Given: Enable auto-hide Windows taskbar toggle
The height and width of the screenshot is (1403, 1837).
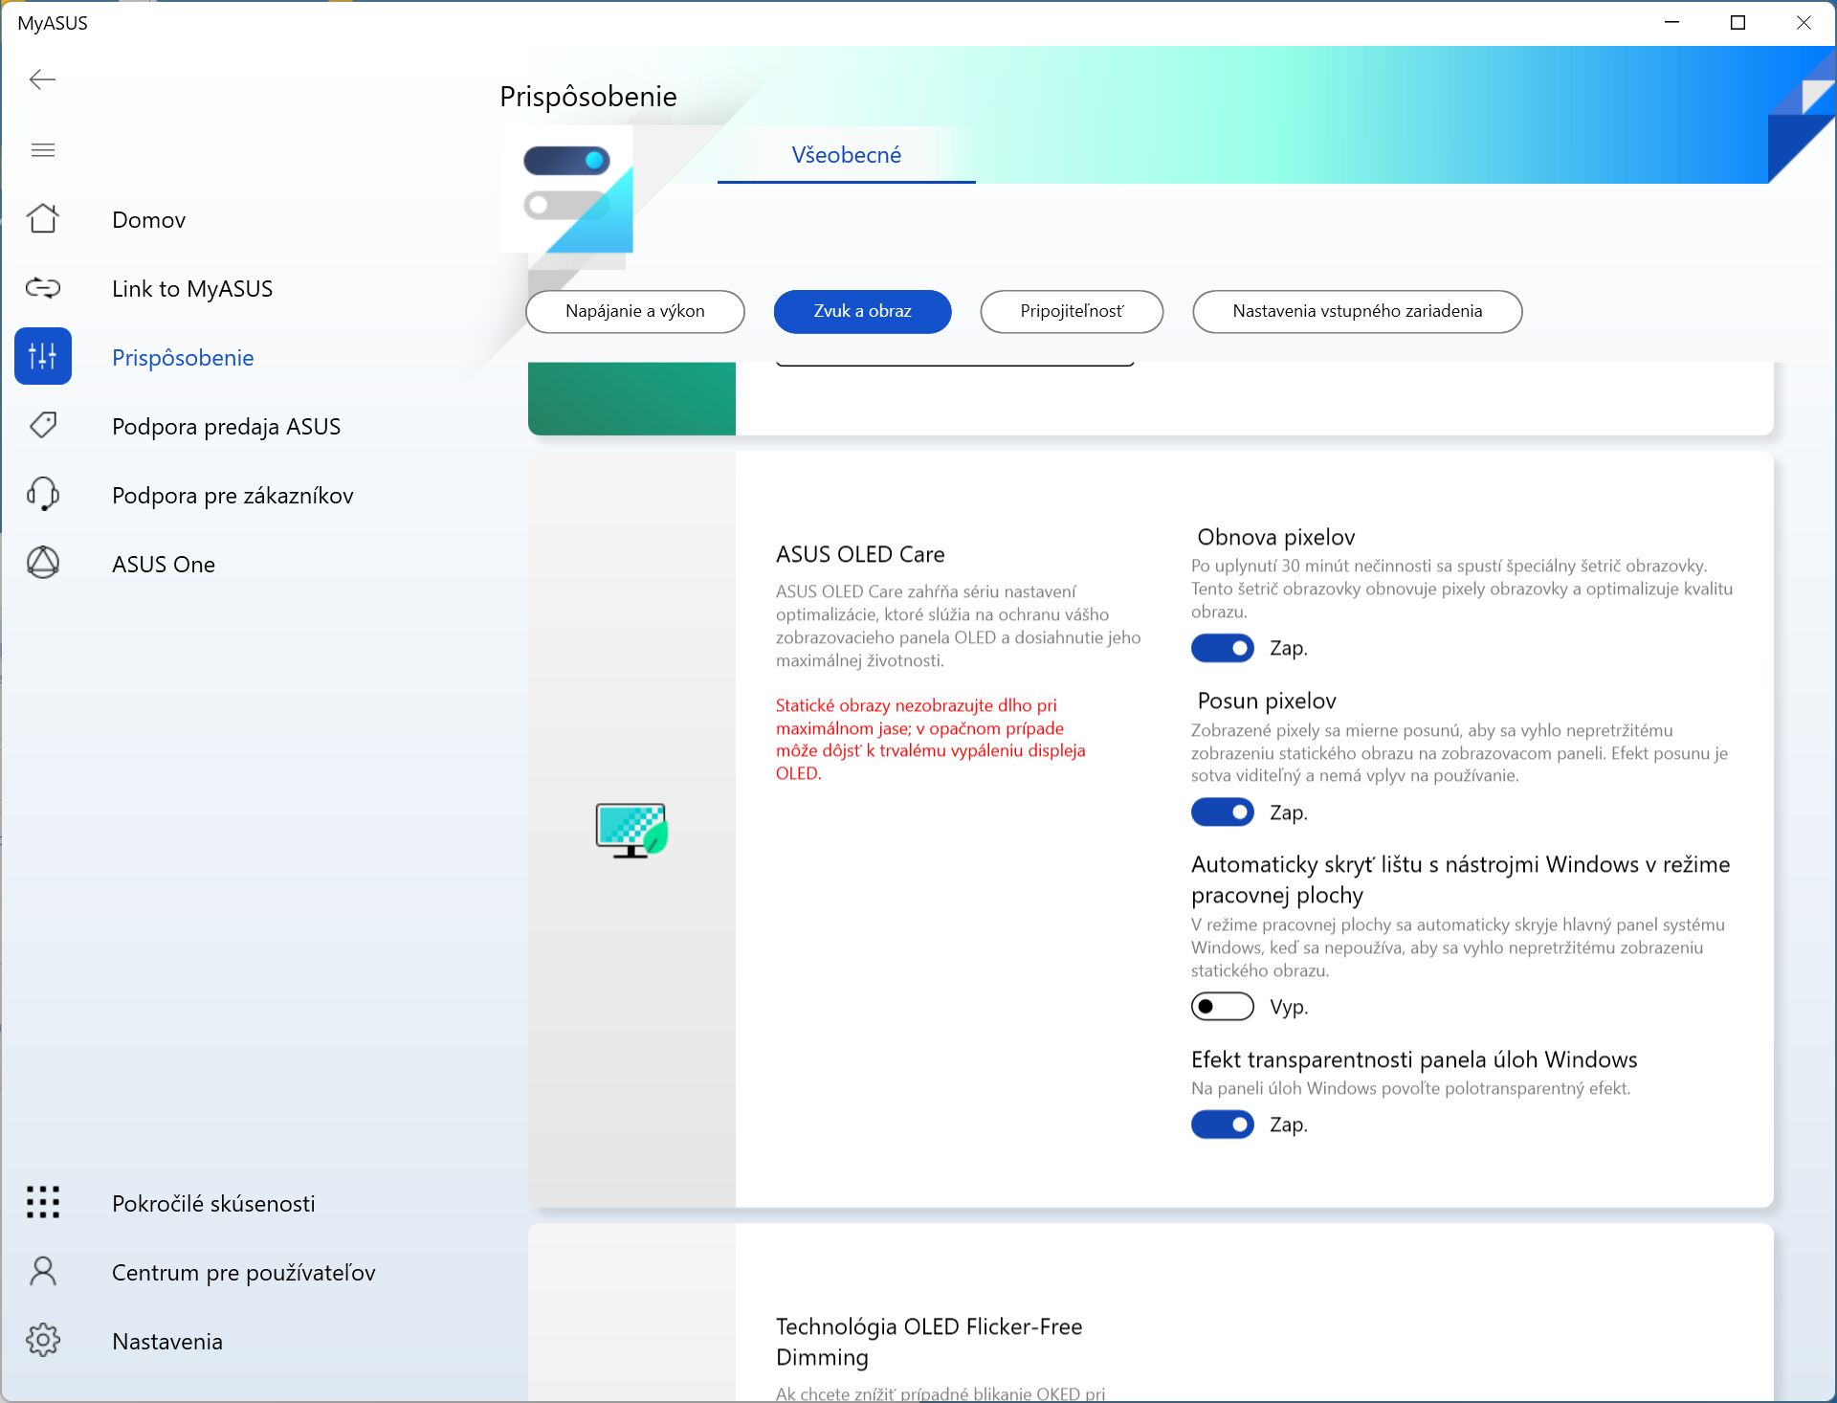Looking at the screenshot, I should (1222, 1007).
